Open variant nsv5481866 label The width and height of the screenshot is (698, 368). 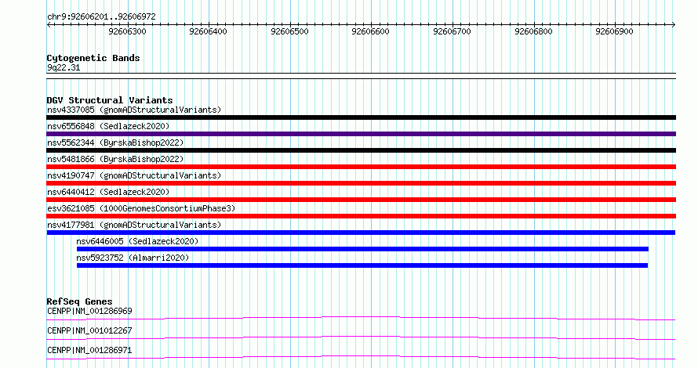tap(115, 159)
